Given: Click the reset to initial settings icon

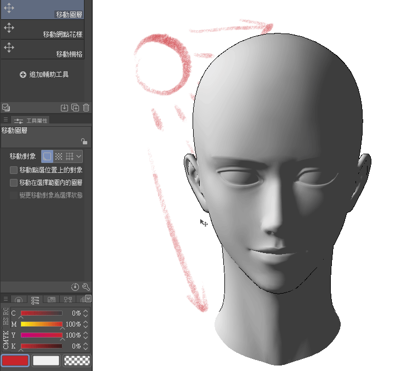Looking at the screenshot, I should coord(75,287).
